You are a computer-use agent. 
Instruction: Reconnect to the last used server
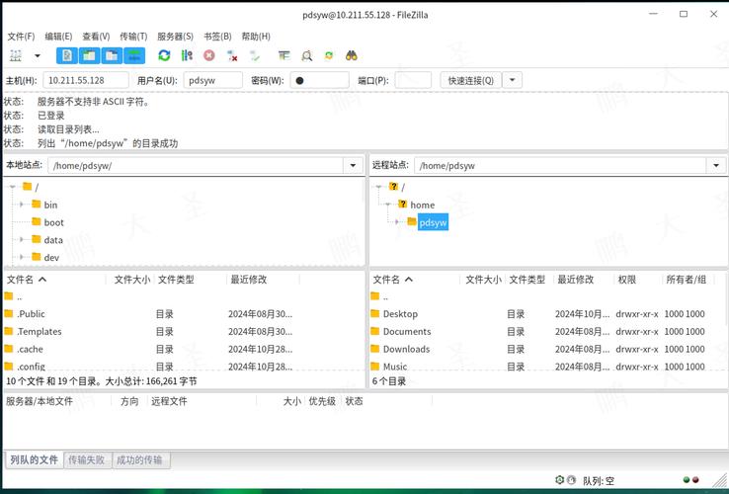(254, 55)
